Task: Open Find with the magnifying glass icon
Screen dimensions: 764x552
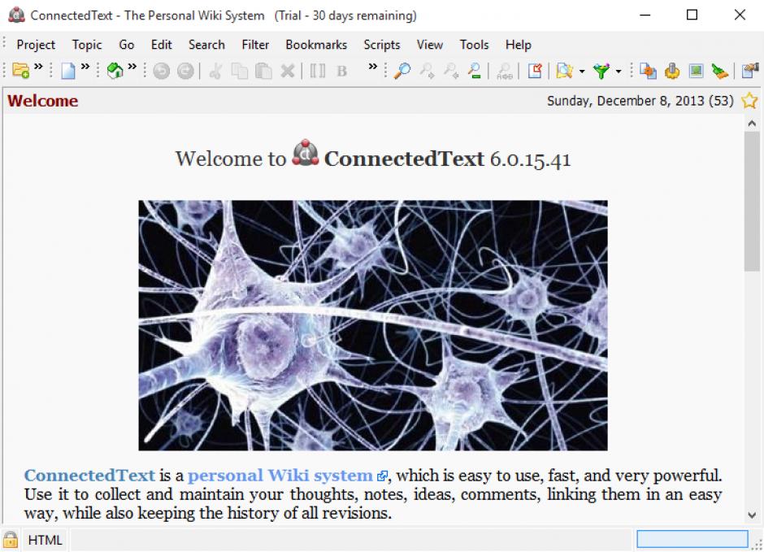Action: (x=402, y=71)
